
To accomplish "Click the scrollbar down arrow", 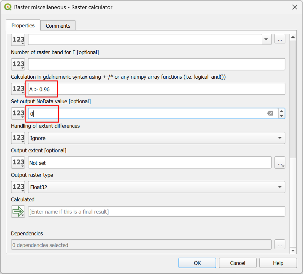I will click(293, 251).
